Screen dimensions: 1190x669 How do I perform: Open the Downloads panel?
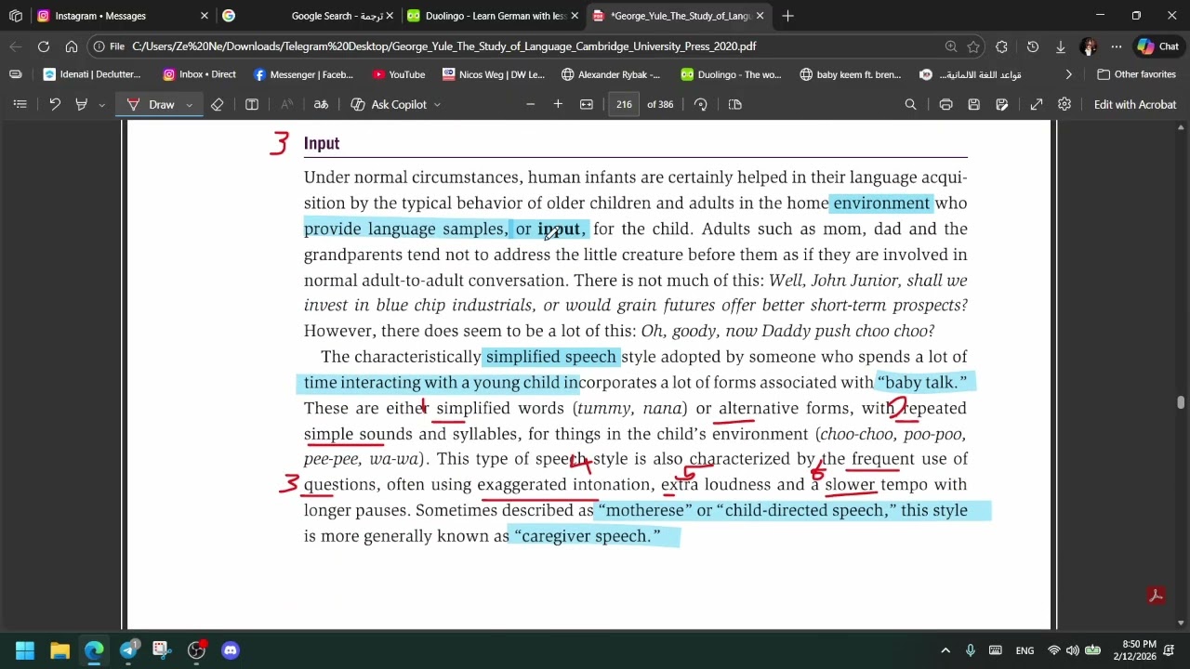tap(1060, 46)
